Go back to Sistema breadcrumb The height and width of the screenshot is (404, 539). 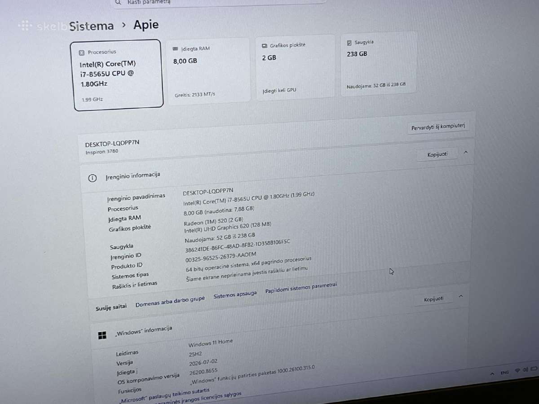[x=92, y=26]
